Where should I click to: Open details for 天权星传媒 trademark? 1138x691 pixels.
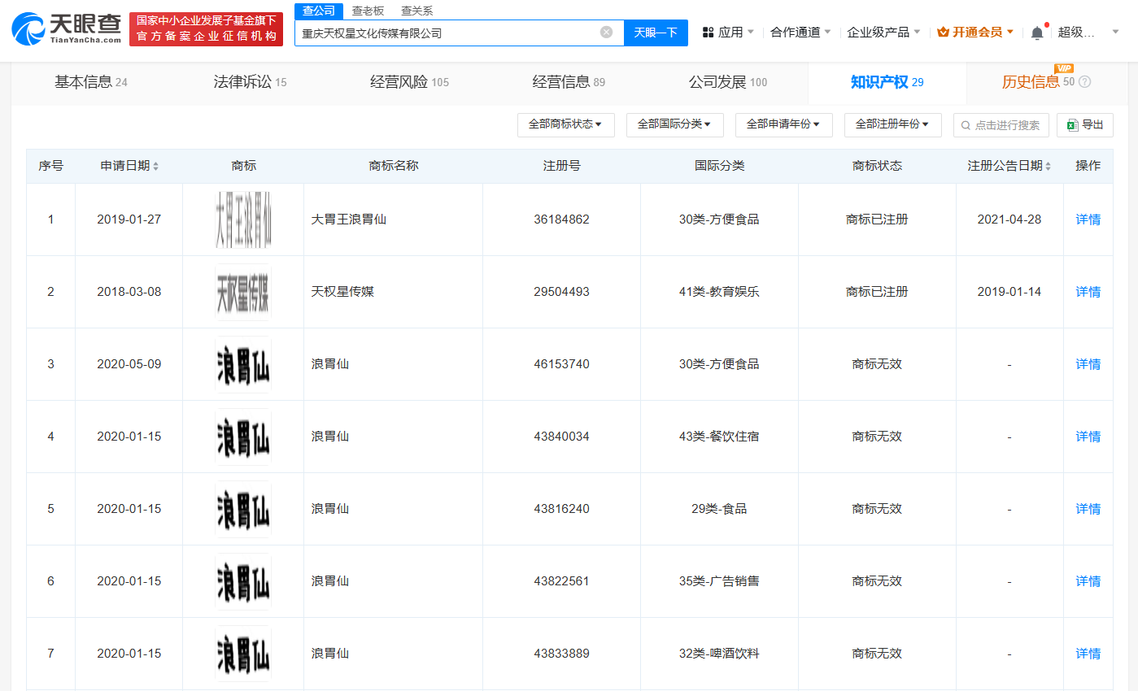point(1088,292)
